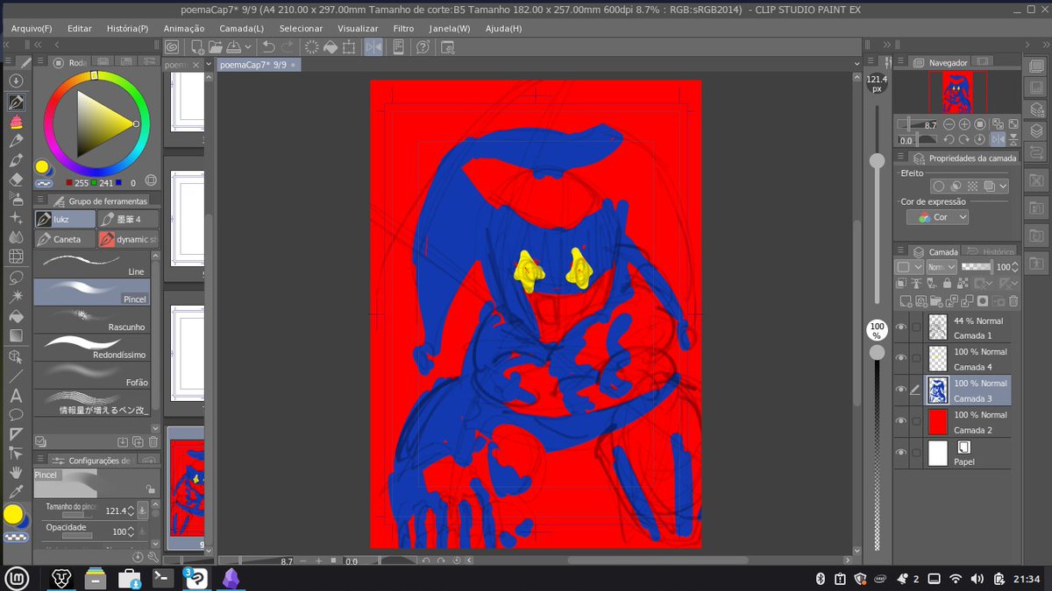Click the Redo arrow in command bar
This screenshot has width=1052, height=591.
pos(288,46)
